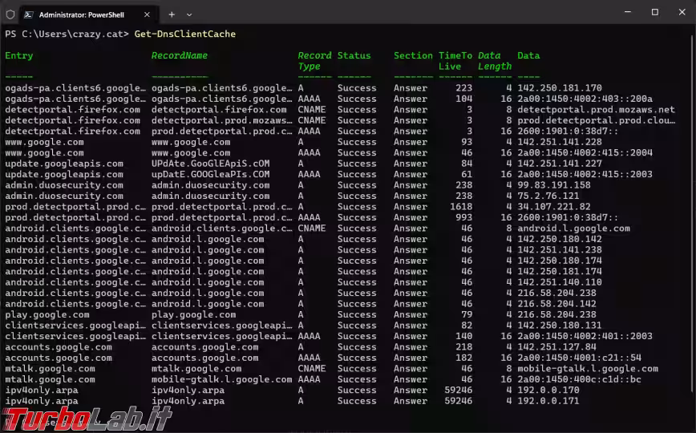This screenshot has width=696, height=433.
Task: Close the terminal window
Action: click(x=682, y=12)
